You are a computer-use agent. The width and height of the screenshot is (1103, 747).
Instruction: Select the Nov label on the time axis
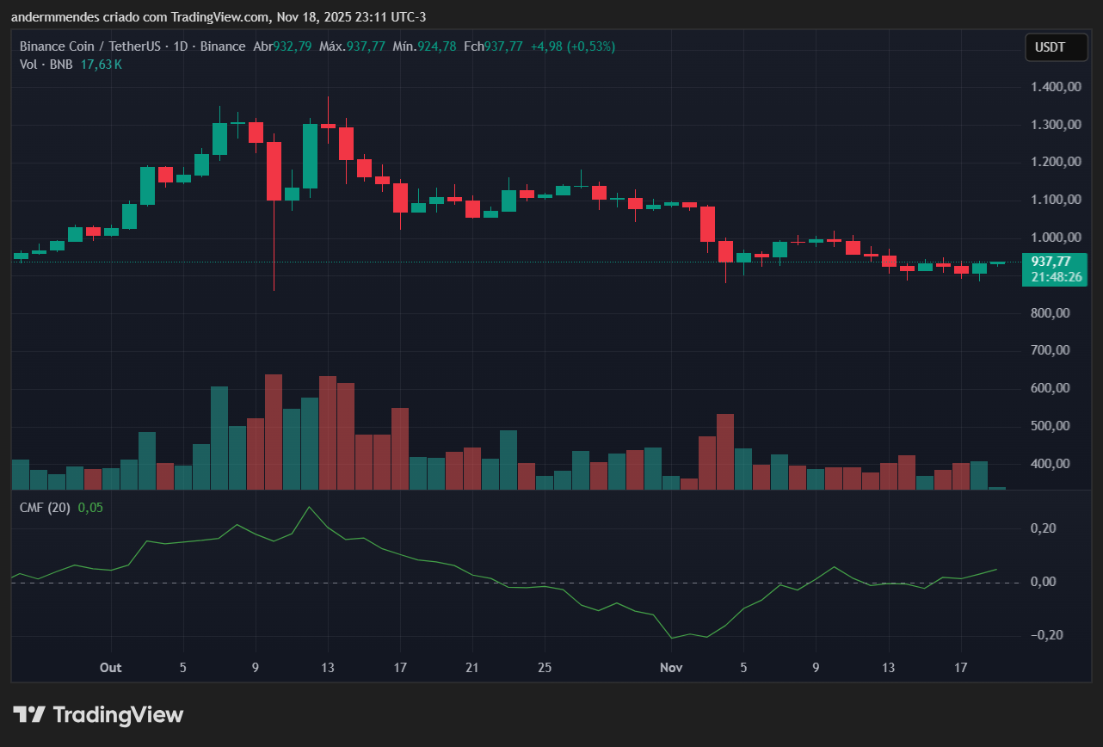(671, 668)
